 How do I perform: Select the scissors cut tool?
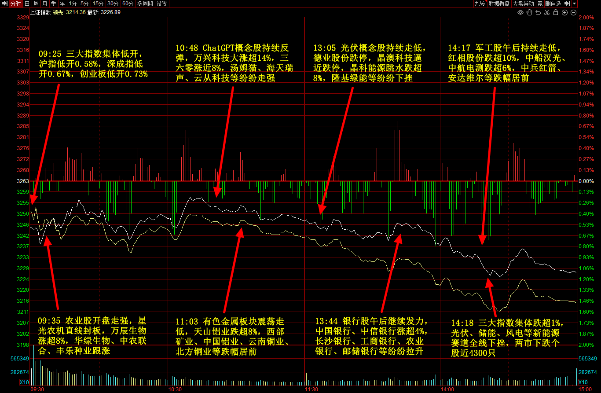[547, 12]
